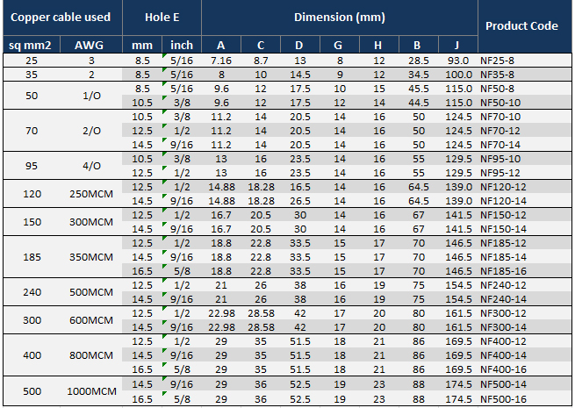Click product code NF25-8
575x408 pixels.
pos(497,61)
